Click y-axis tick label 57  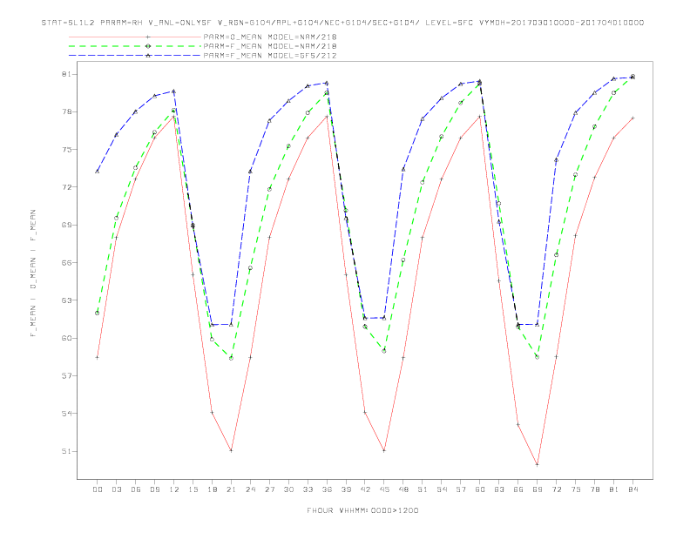pos(66,375)
